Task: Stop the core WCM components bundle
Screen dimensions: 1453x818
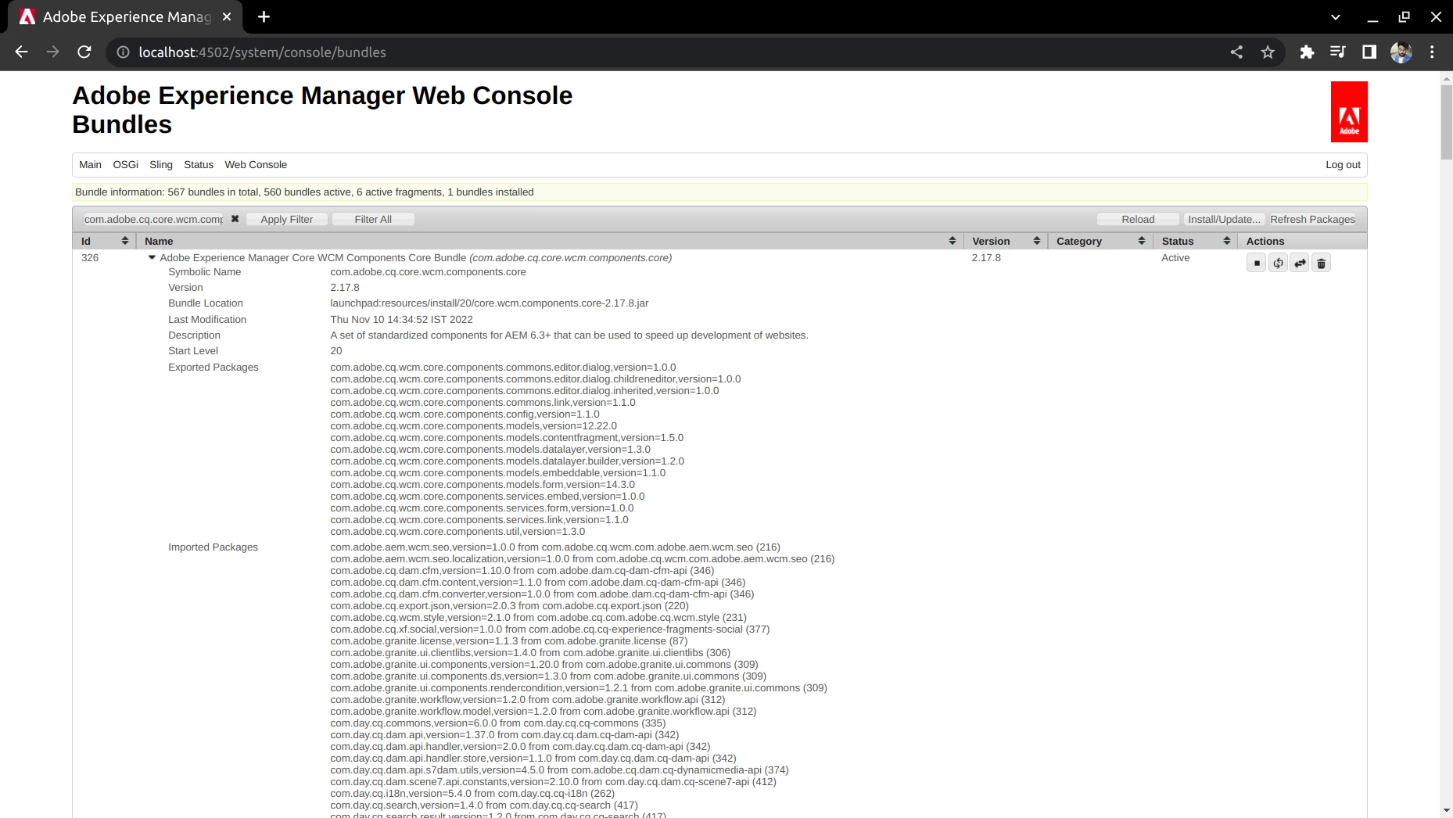Action: click(1256, 264)
